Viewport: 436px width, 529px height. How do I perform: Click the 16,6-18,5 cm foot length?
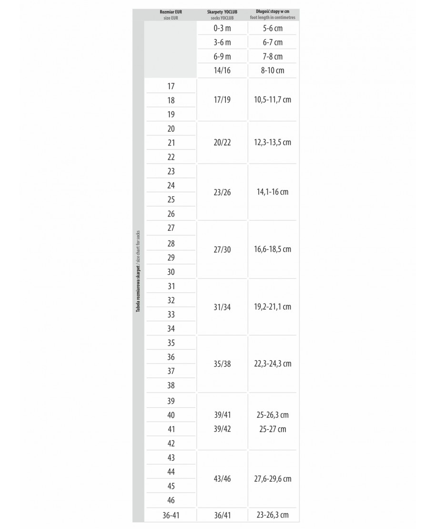pos(273,249)
